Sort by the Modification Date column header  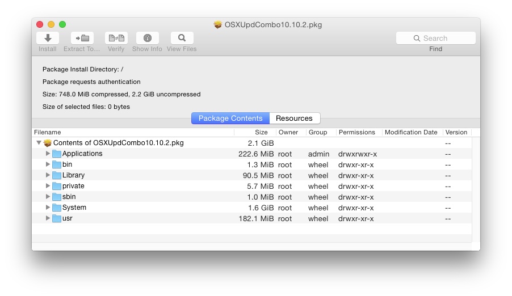[413, 132]
